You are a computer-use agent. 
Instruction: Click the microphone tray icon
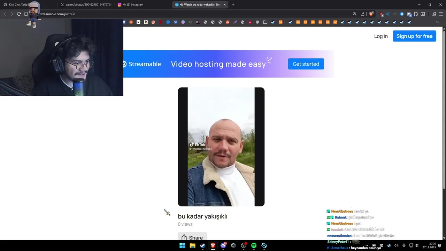pyautogui.click(x=404, y=245)
